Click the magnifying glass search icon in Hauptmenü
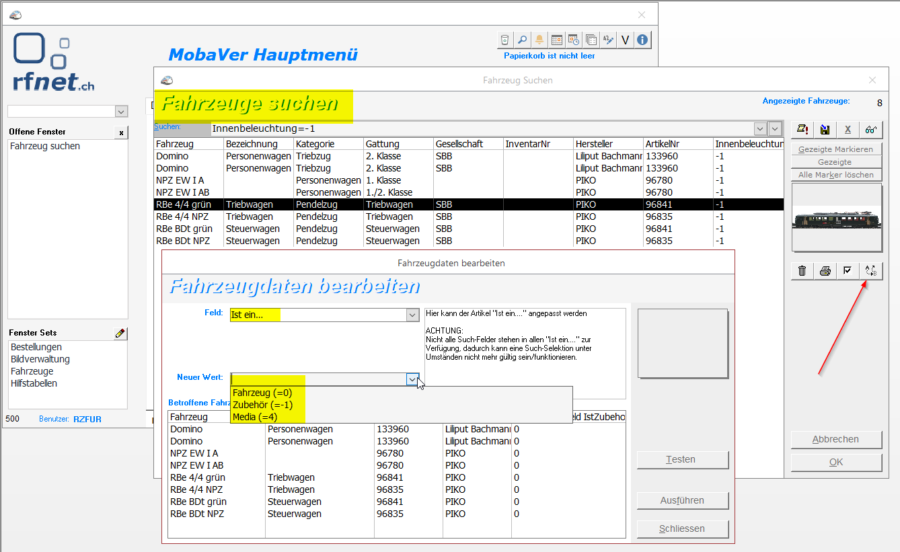Viewport: 900px width, 552px height. (522, 40)
